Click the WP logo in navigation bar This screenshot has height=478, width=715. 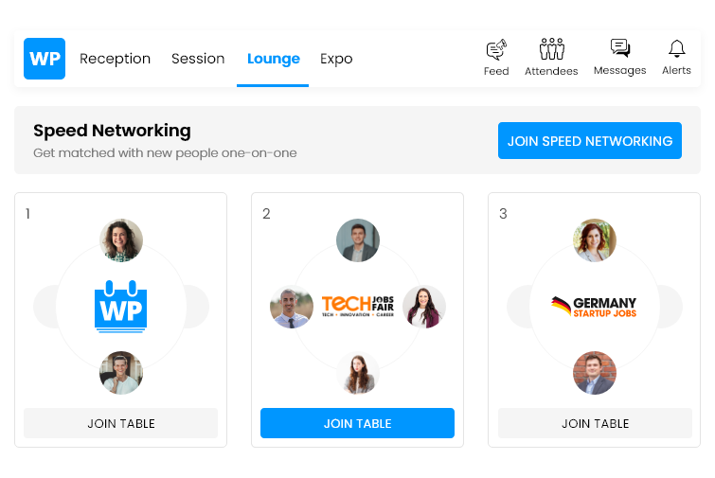tap(45, 59)
